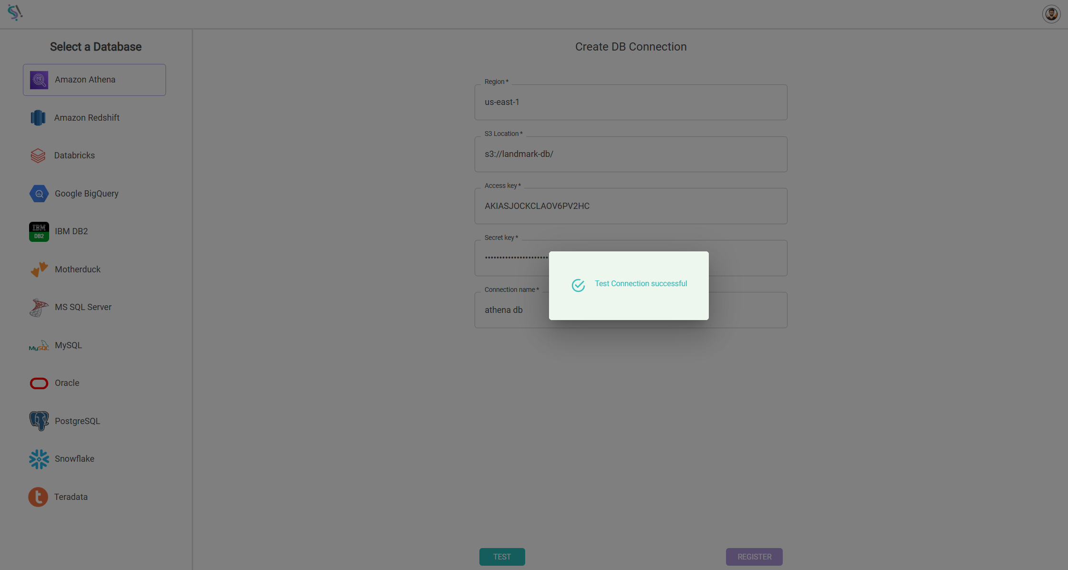Click the Region input field
1068x570 pixels.
(631, 102)
